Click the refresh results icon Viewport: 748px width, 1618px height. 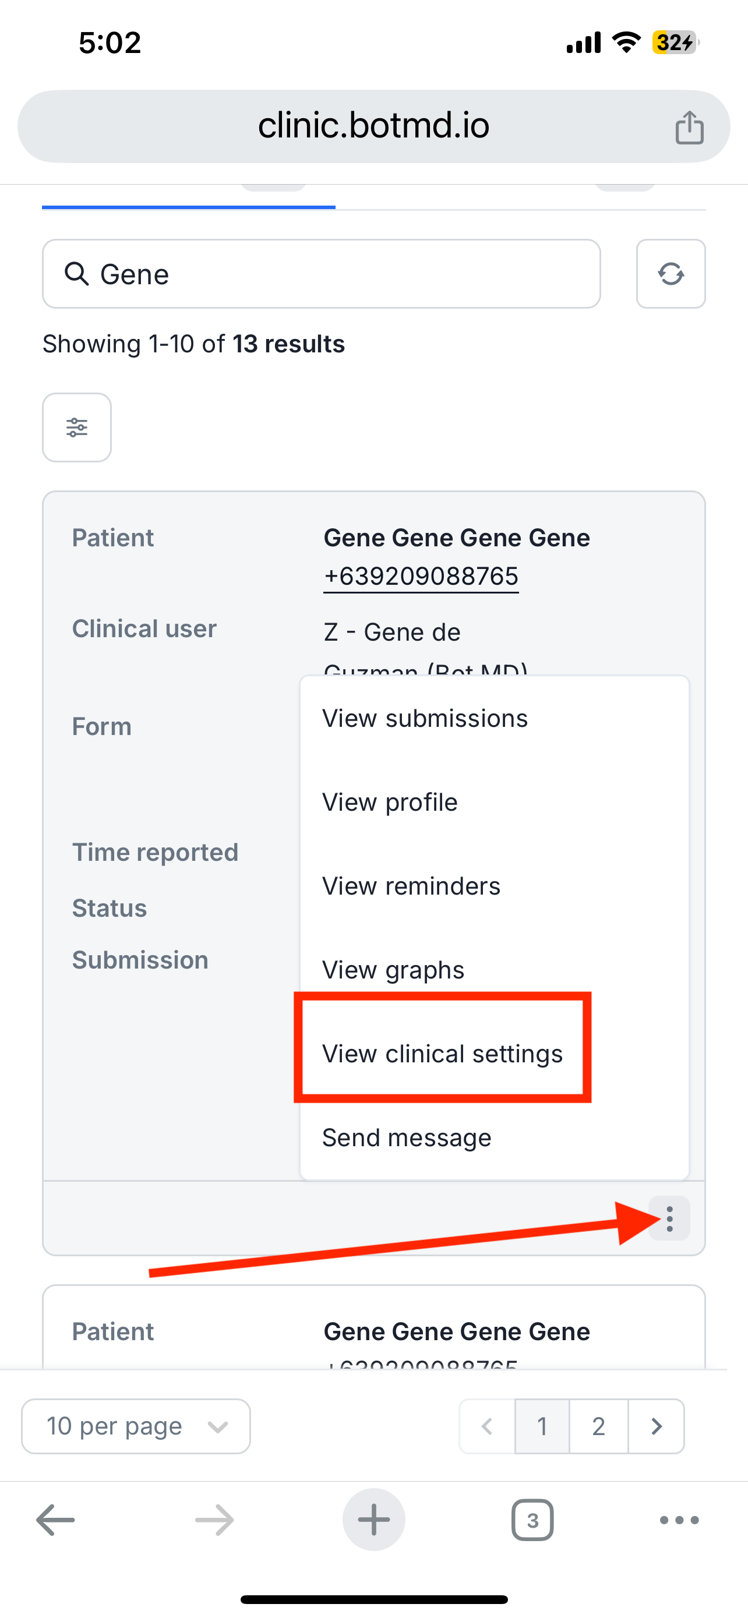[670, 274]
